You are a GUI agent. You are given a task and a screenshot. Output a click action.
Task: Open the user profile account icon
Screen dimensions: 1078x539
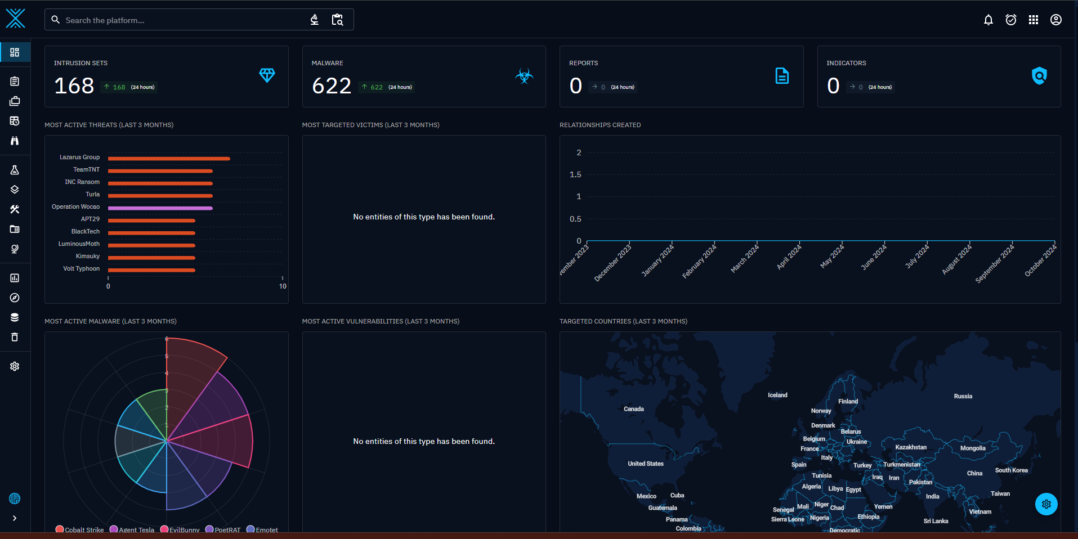click(1056, 20)
